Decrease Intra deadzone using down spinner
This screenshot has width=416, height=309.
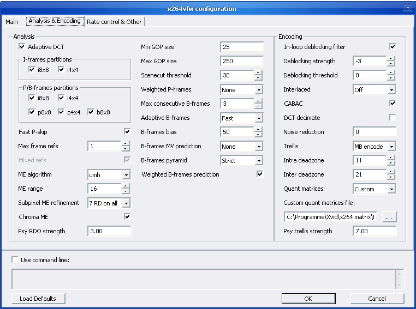pos(391,163)
